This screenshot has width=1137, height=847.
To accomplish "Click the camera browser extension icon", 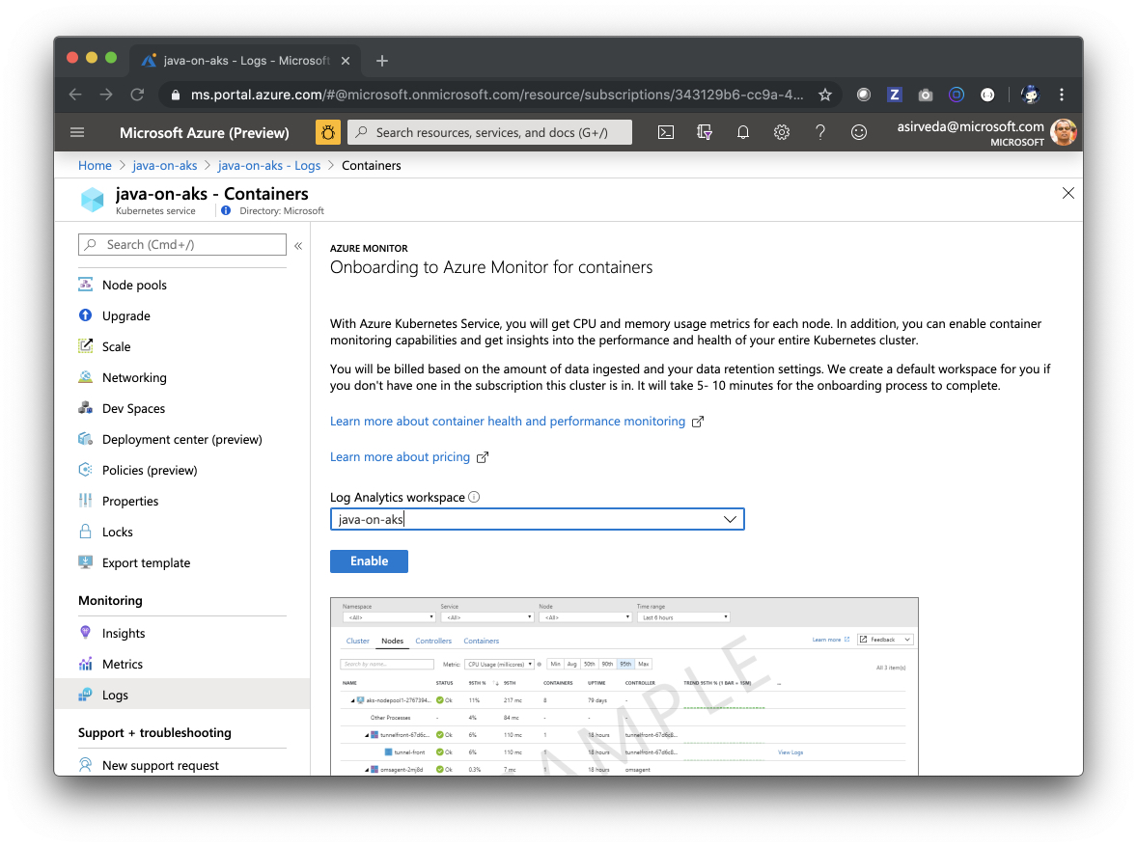I will [x=926, y=95].
